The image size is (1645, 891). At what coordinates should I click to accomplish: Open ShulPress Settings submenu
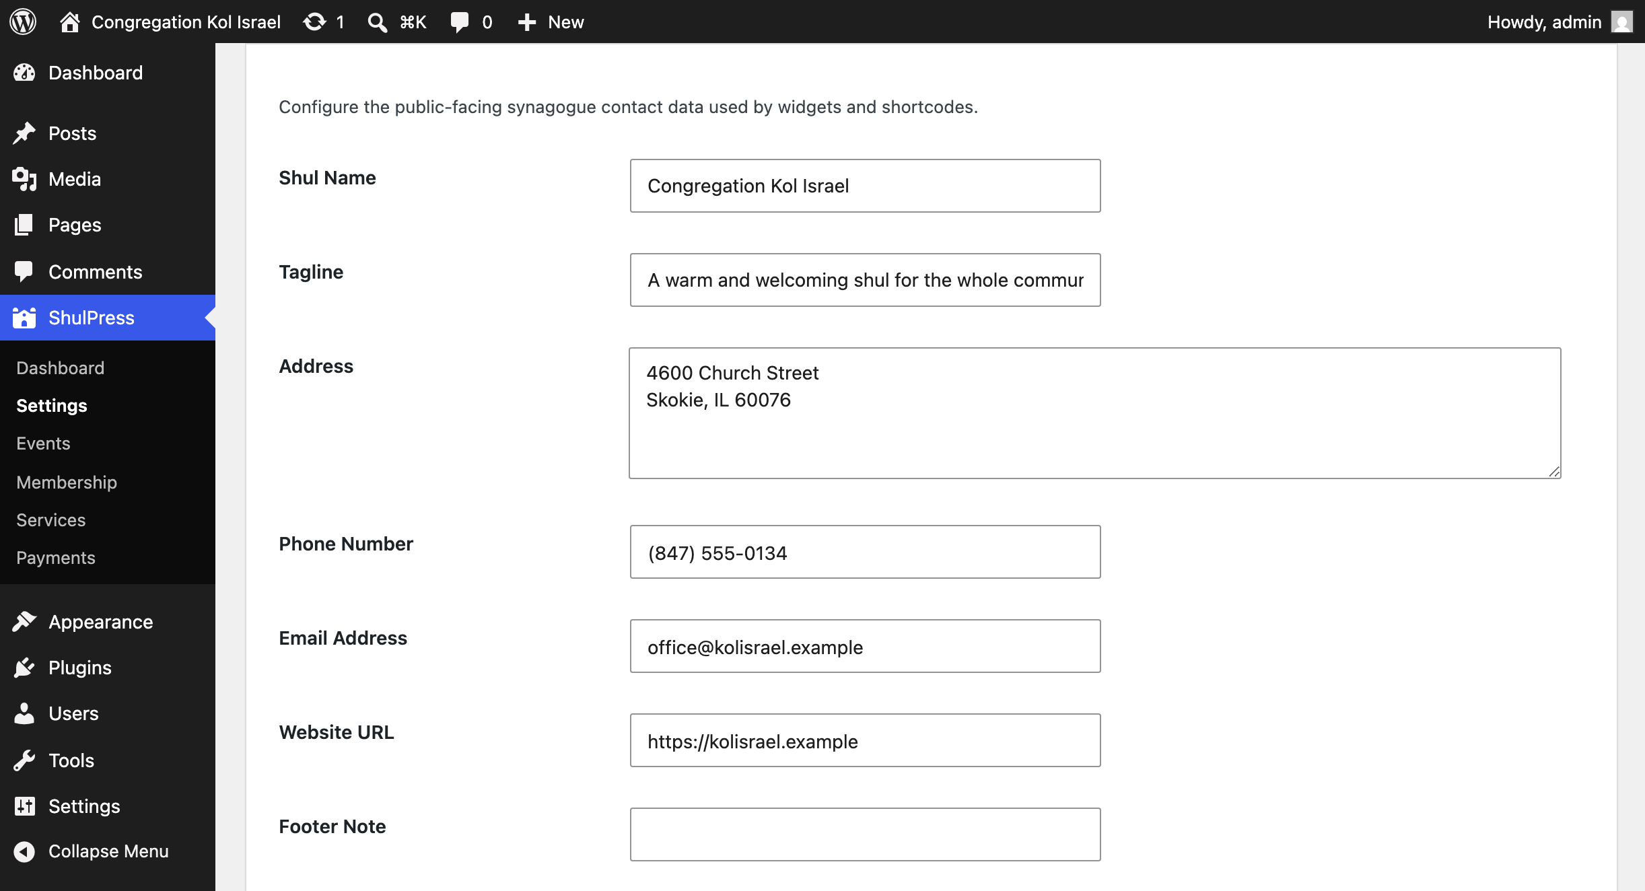coord(52,406)
